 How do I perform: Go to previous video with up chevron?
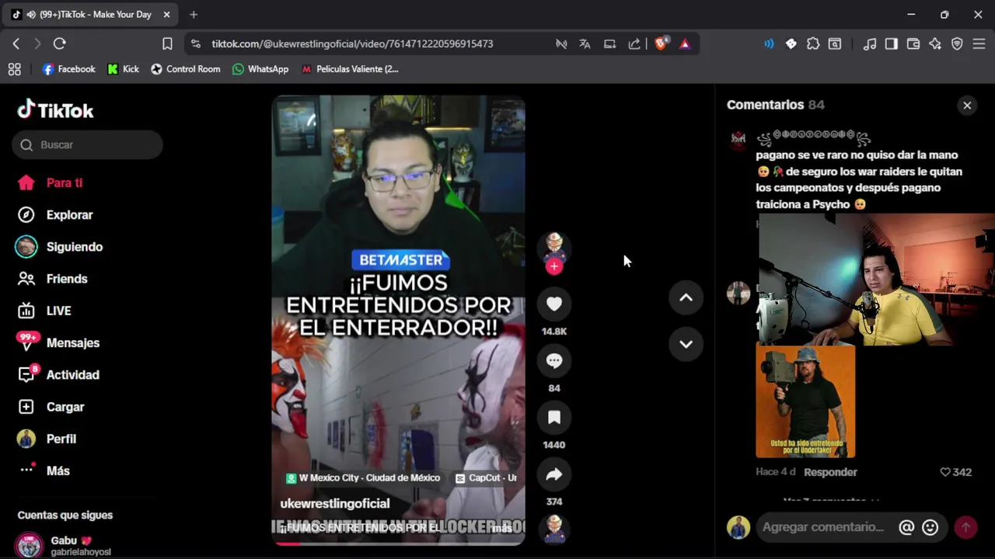pos(686,297)
